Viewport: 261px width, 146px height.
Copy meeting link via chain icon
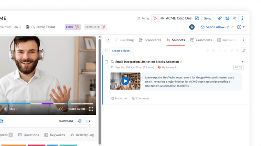click(x=220, y=18)
